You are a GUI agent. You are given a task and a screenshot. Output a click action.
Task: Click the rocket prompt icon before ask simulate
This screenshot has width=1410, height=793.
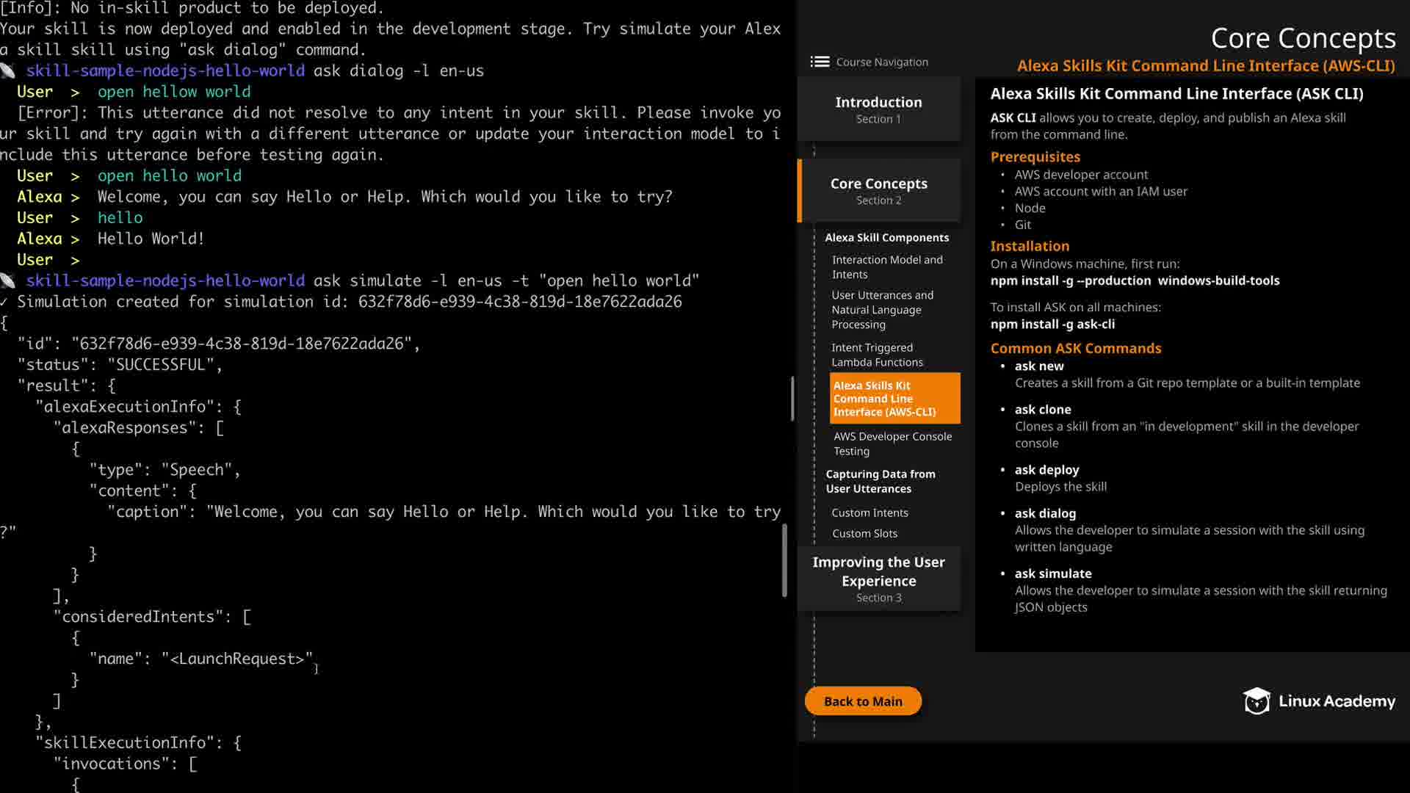8,281
